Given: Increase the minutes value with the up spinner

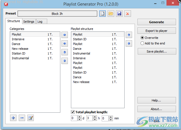Looking at the screenshot, I should pyautogui.click(x=111, y=117).
